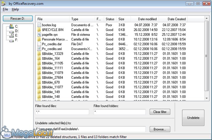The height and width of the screenshot is (140, 212).
Task: Click the $$folder_11111 folder icon
Action: [x=39, y=68]
